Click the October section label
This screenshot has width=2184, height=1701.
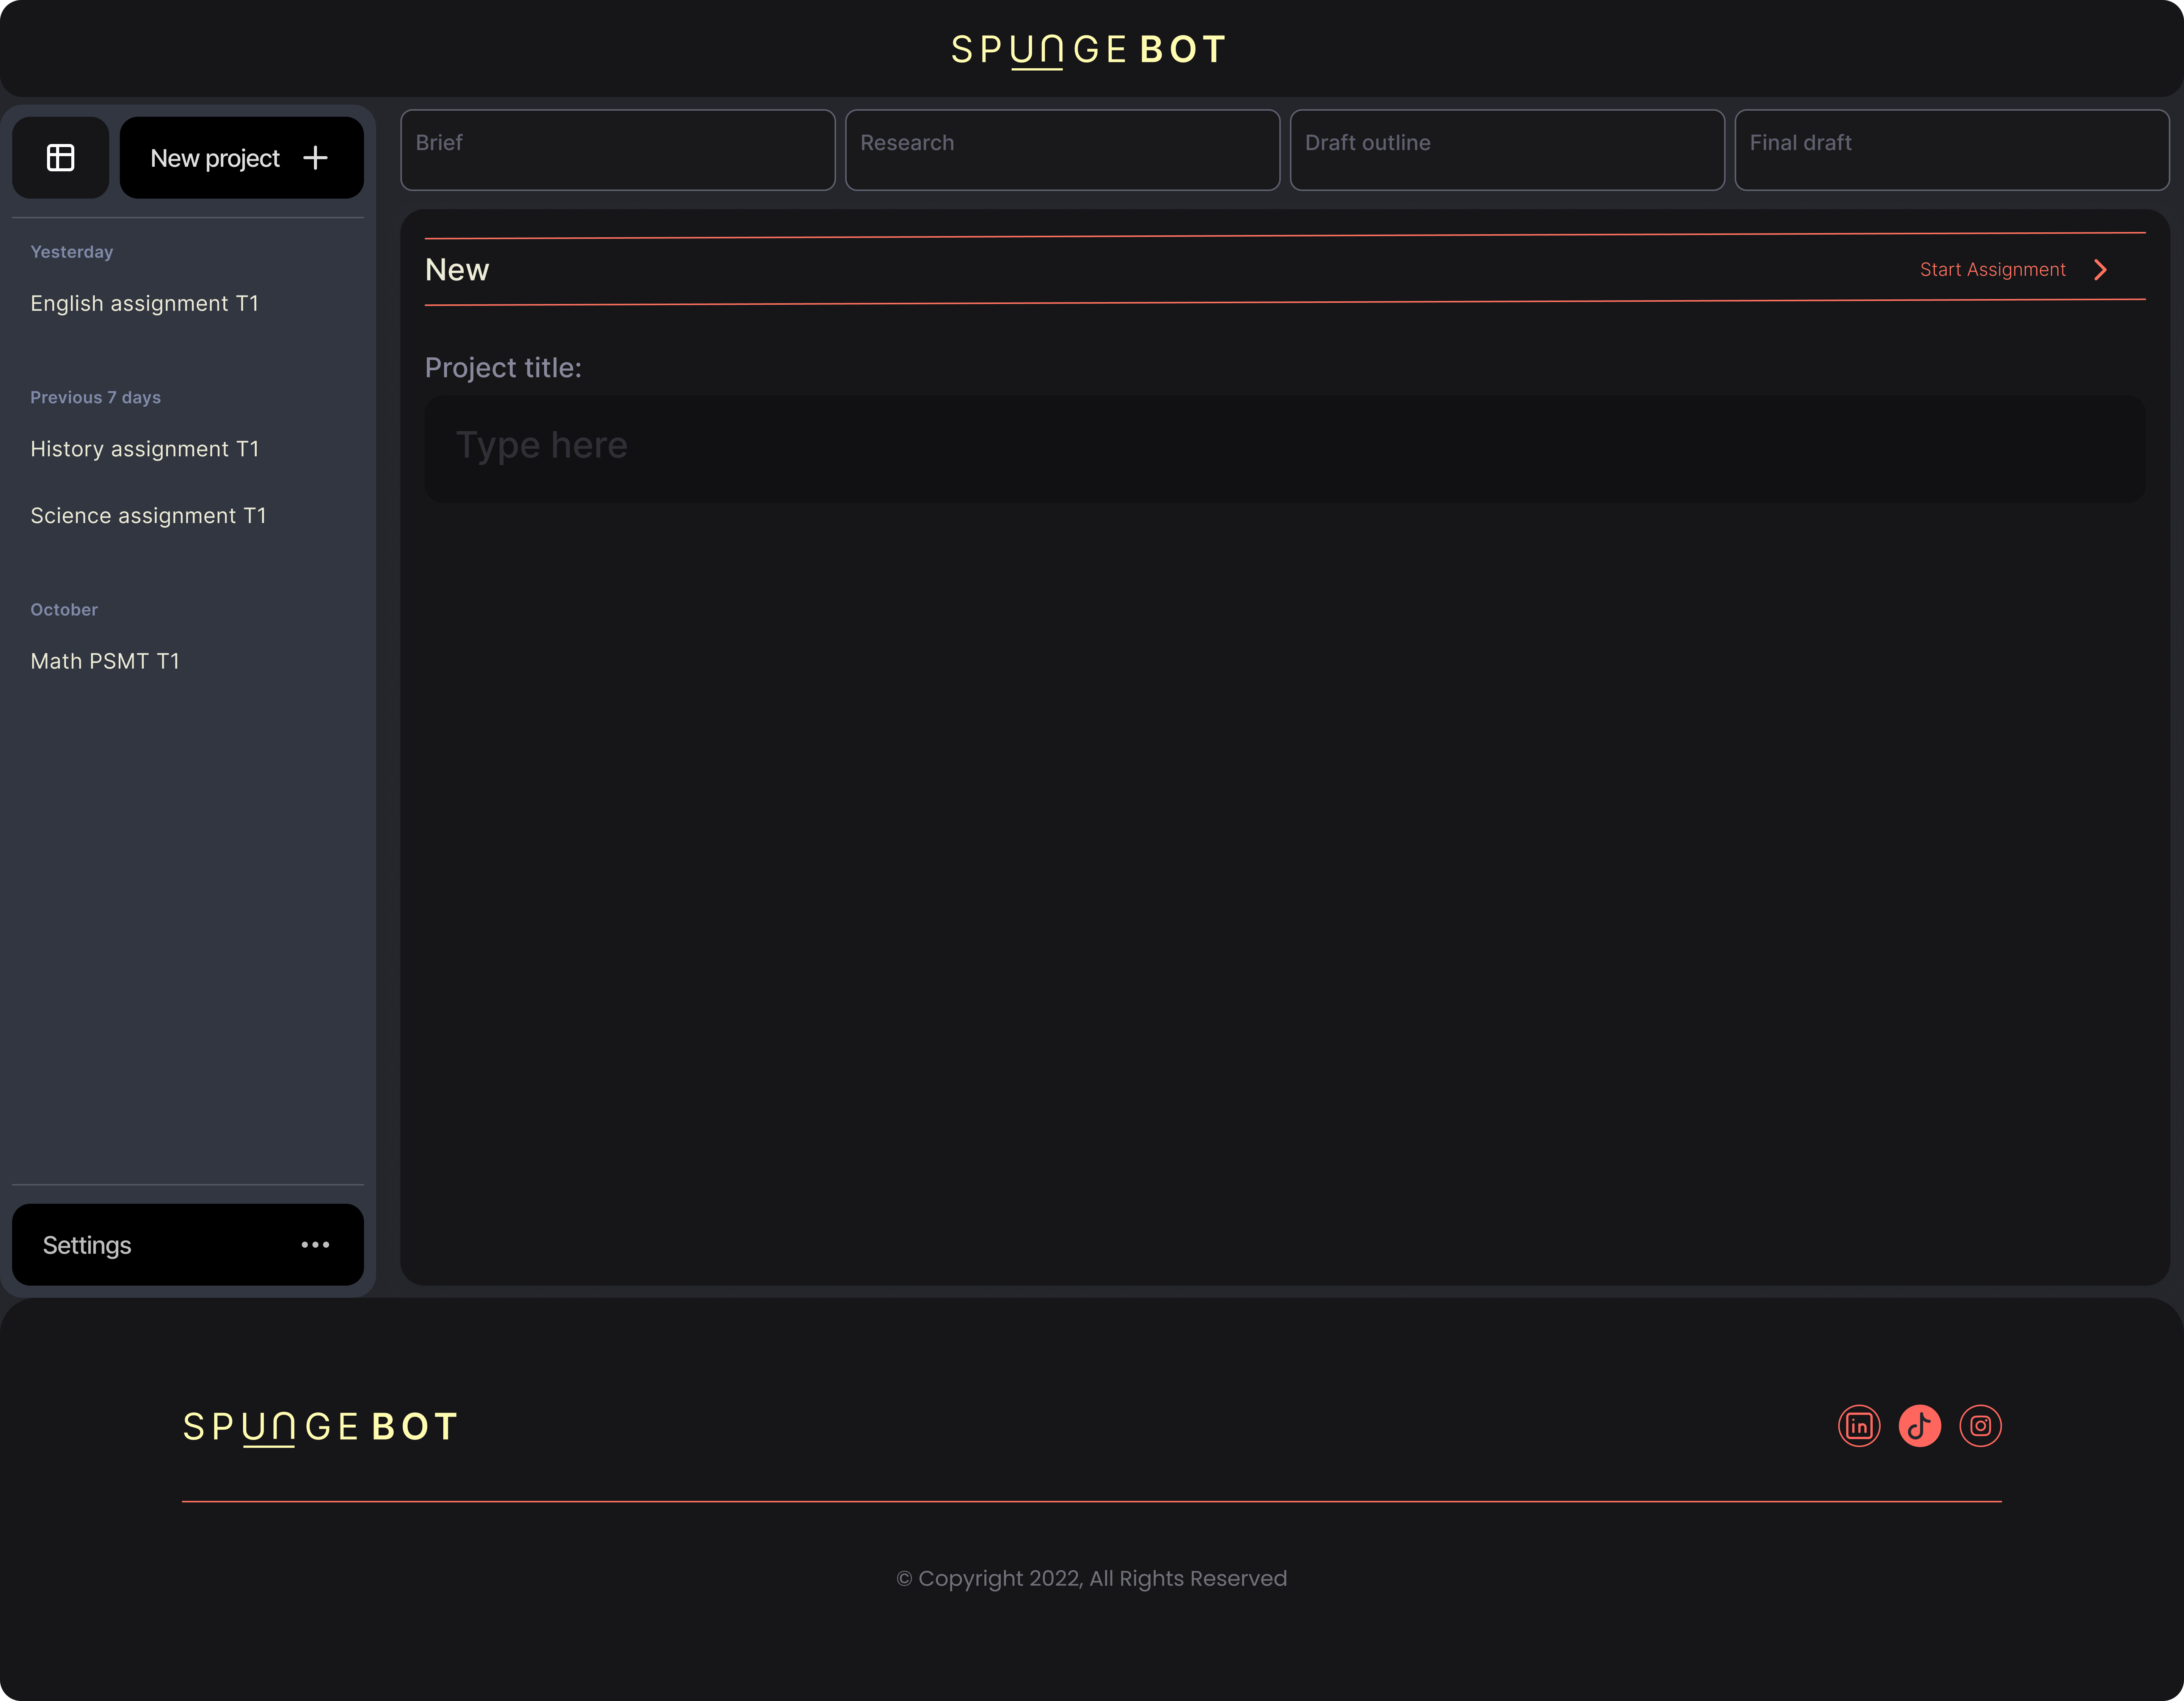[64, 610]
